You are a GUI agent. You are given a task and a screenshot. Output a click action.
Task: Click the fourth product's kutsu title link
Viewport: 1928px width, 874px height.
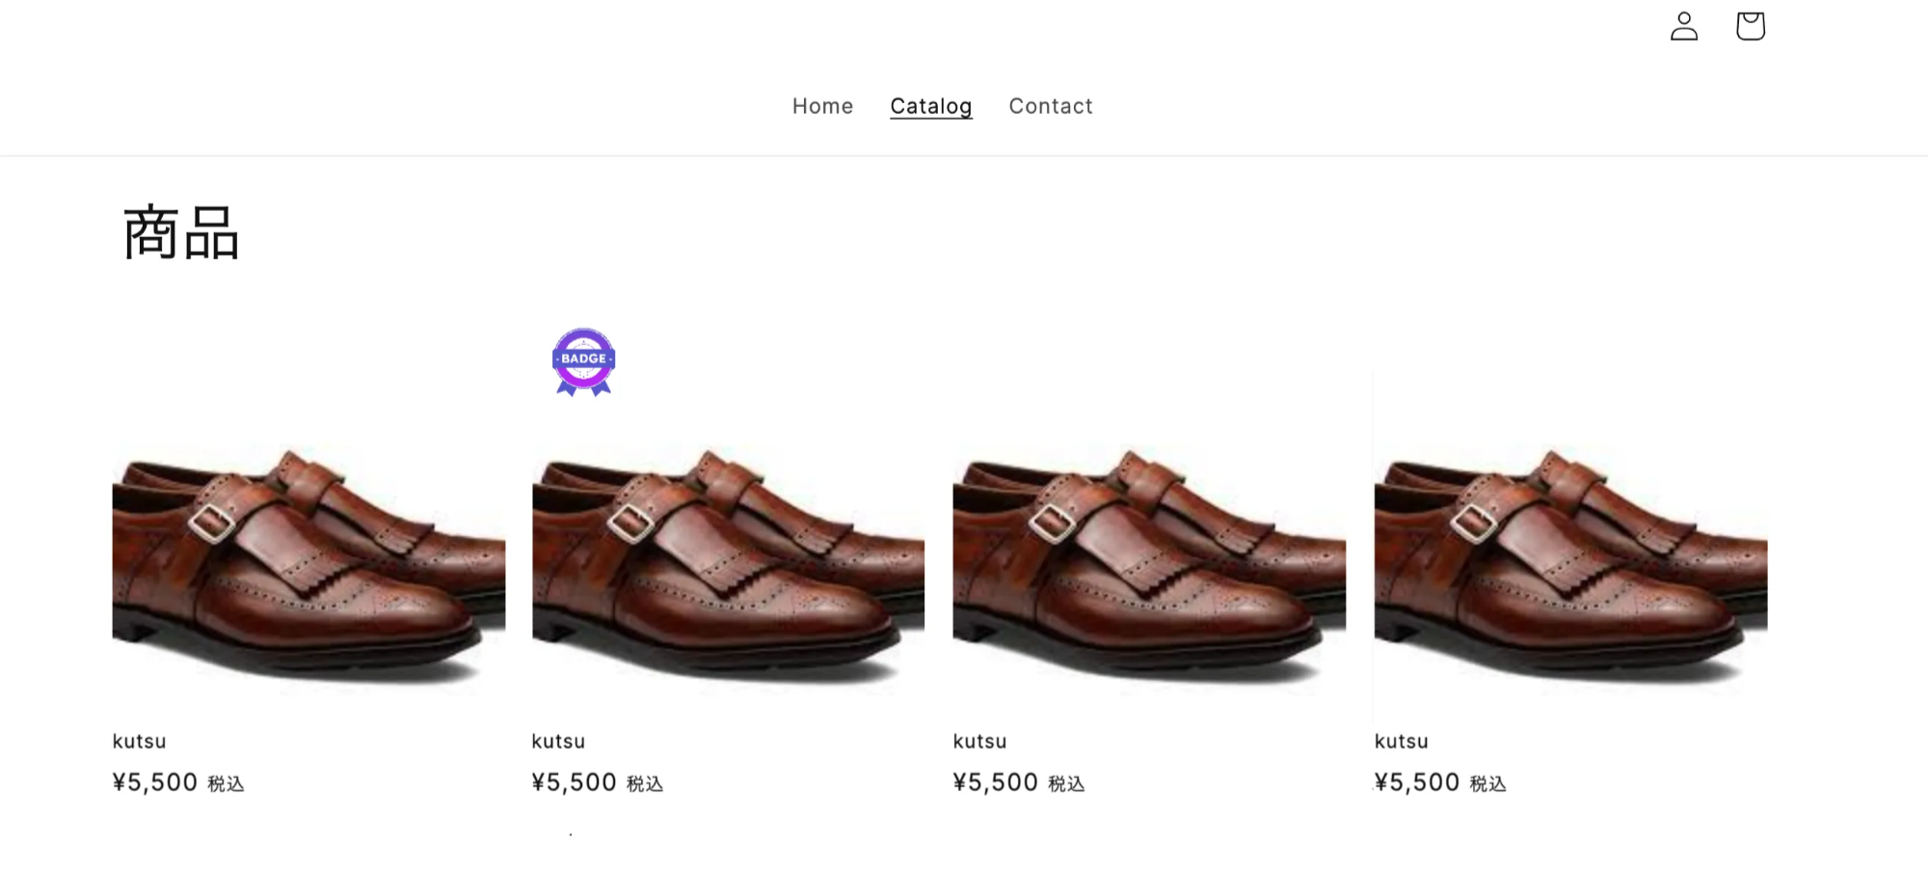tap(1401, 741)
